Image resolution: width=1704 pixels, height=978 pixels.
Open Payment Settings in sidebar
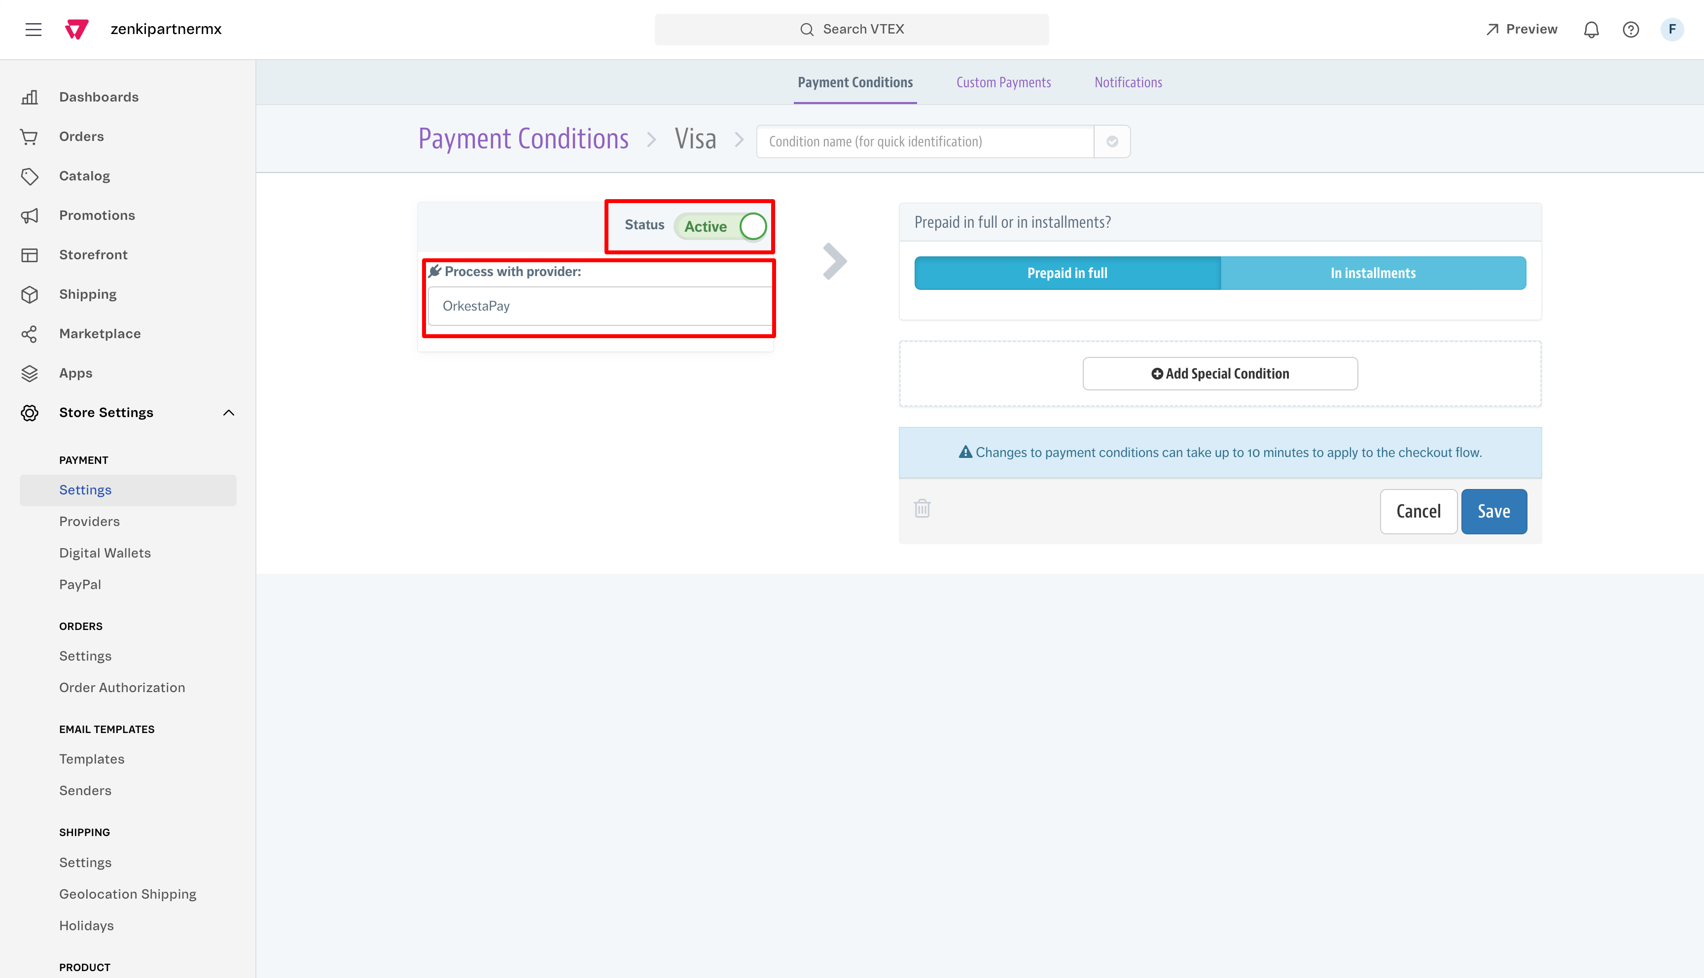pyautogui.click(x=128, y=490)
